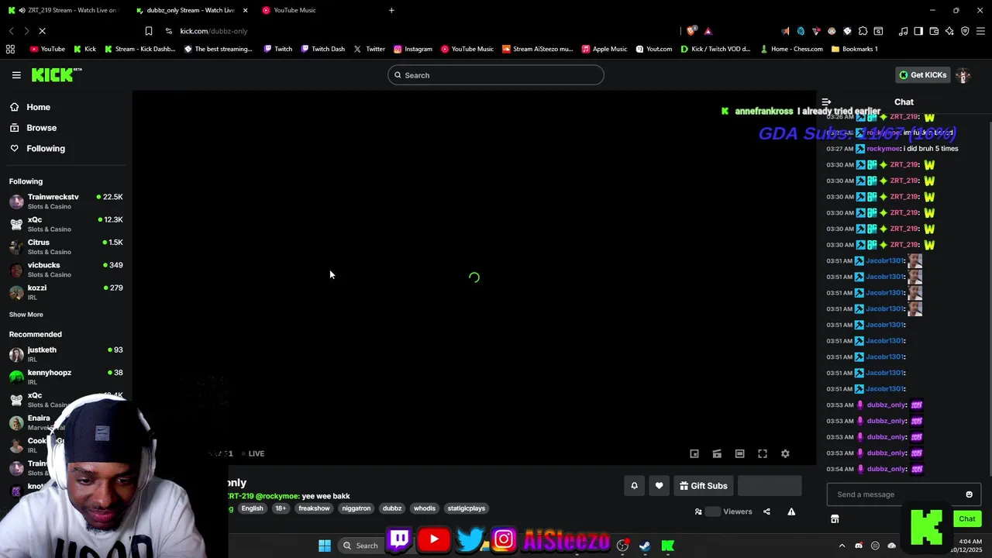Toggle theater mode on the player
Image resolution: width=992 pixels, height=558 pixels.
coord(740,454)
